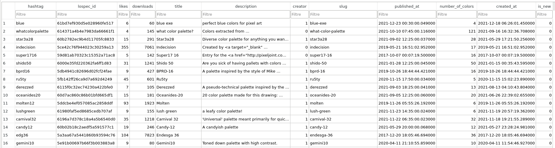Focus the title filter field
The width and height of the screenshot is (555, 148).
[178, 14]
